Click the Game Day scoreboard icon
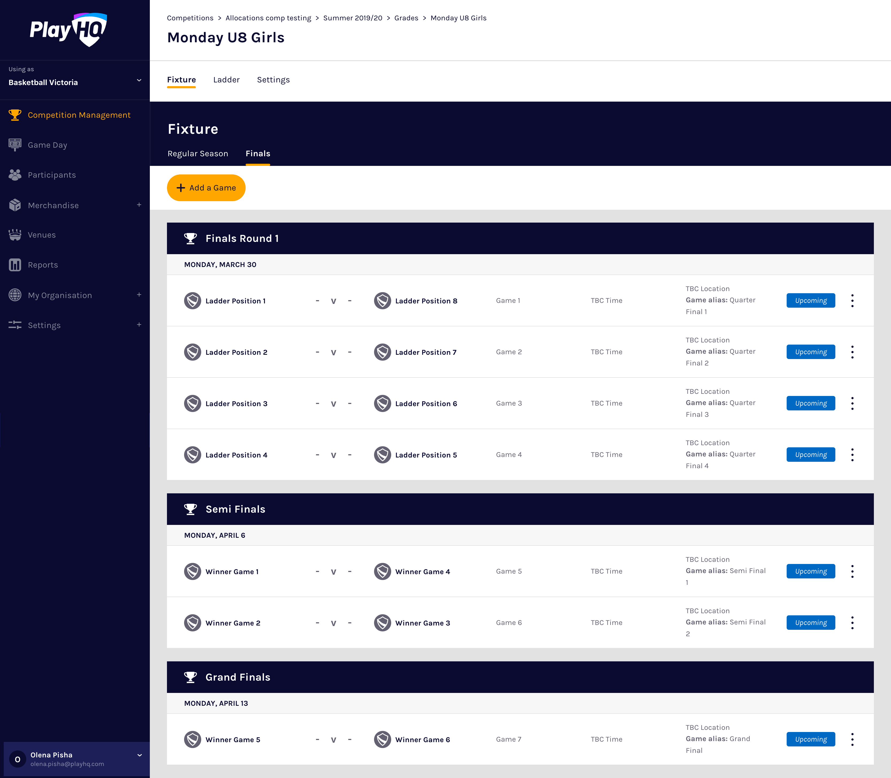This screenshot has height=778, width=891. pos(15,144)
